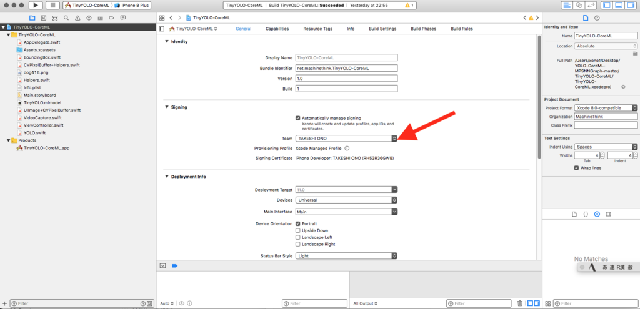Click the build warning indicator in toolbar
This screenshot has width=640, height=309.
click(x=409, y=6)
